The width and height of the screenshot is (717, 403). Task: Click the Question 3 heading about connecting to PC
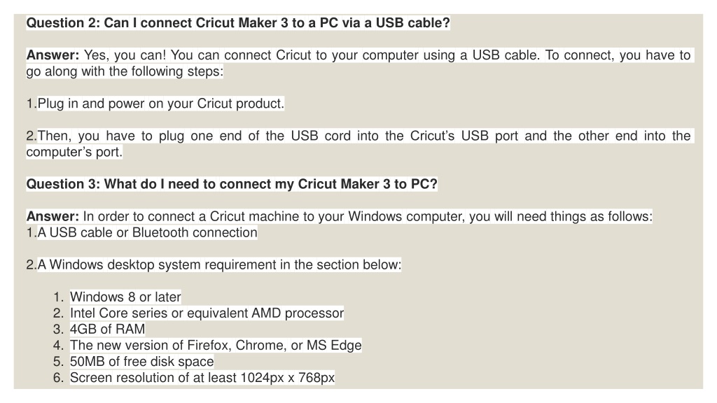[x=231, y=184]
